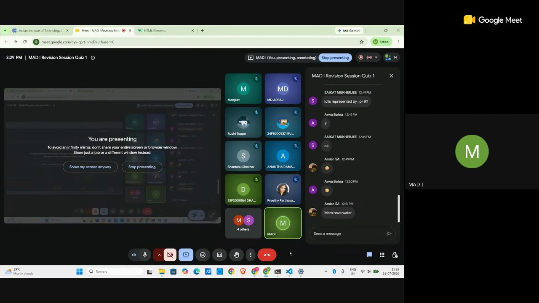Open the activities grid icon
Screen dimensions: 539x303
tap(382, 255)
